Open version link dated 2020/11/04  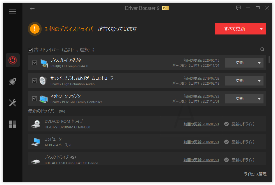click(196, 66)
